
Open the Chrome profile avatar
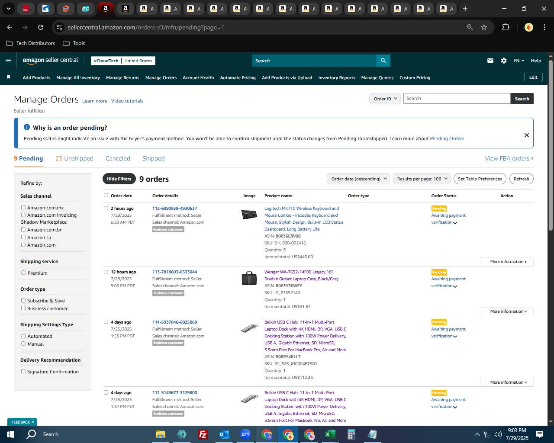point(528,27)
